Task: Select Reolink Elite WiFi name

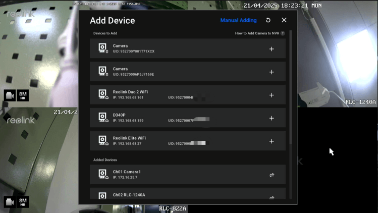Action: (x=129, y=138)
